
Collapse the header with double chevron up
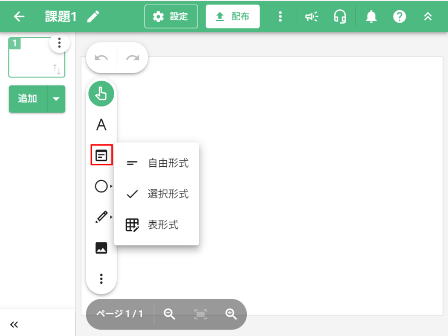(428, 17)
